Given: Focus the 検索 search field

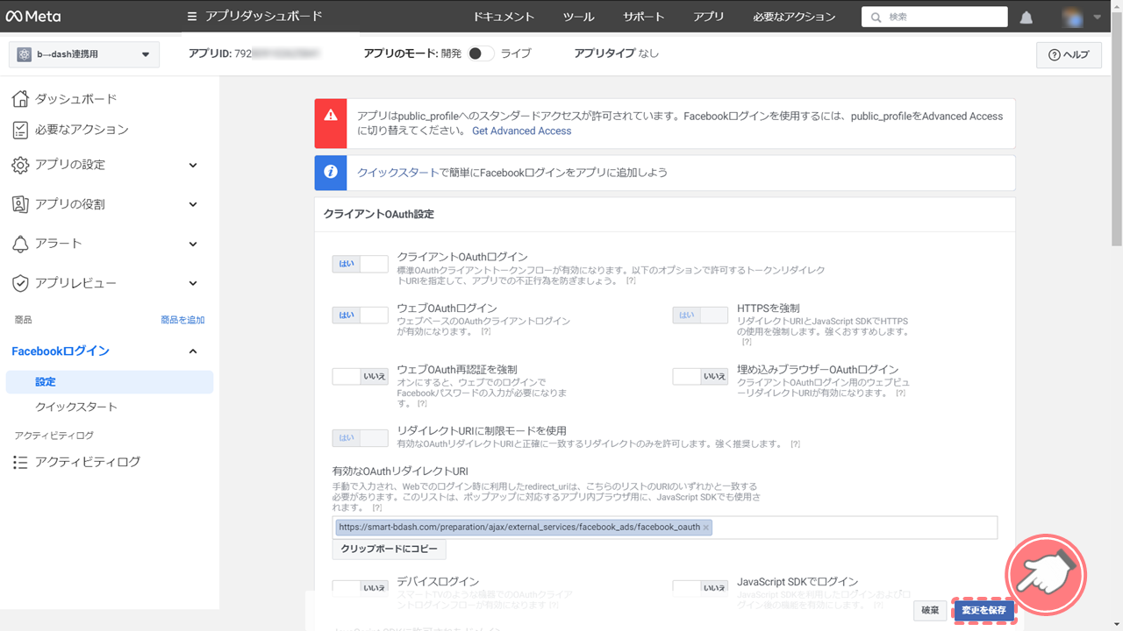Looking at the screenshot, I should 934,17.
